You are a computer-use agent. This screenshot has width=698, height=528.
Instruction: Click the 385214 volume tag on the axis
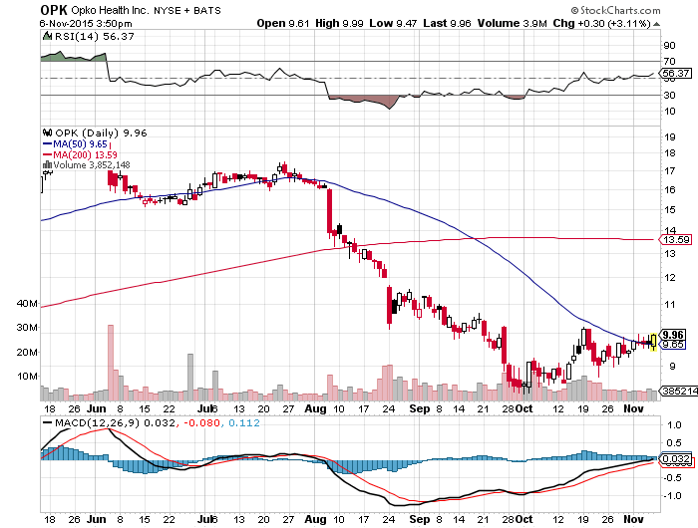[679, 391]
